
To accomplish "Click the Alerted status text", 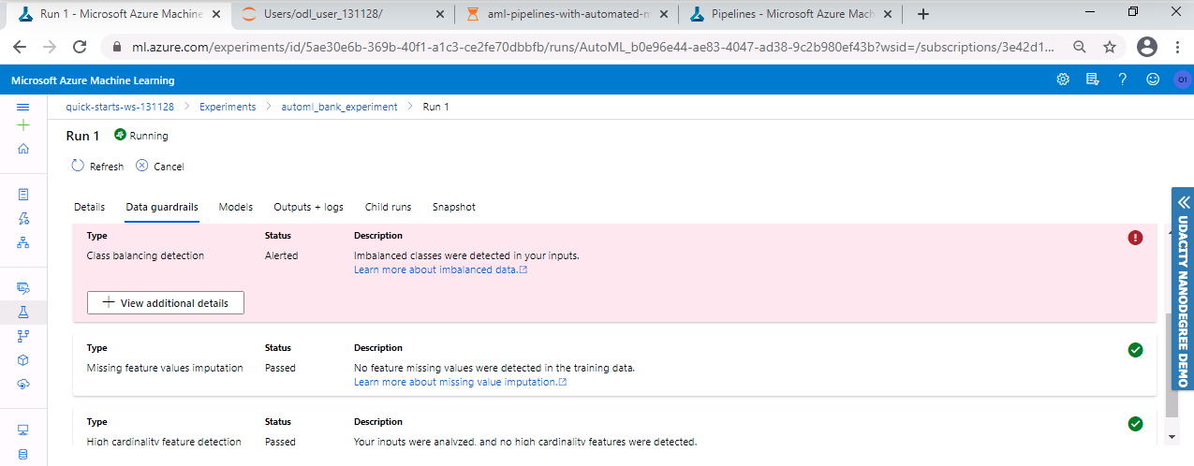I will (x=282, y=255).
